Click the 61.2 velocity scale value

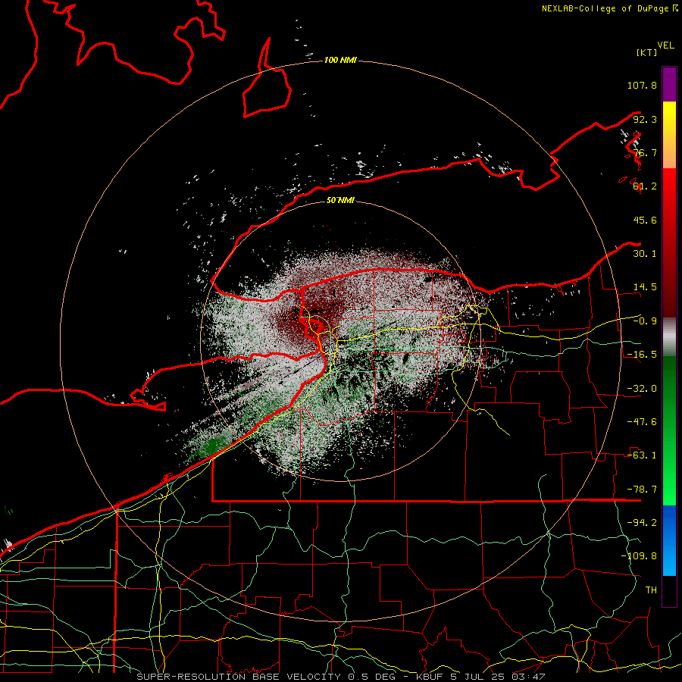[x=645, y=186]
